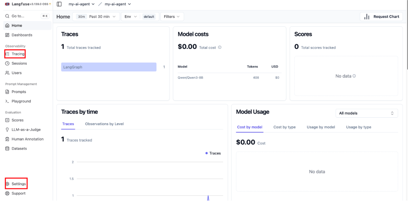Image resolution: width=408 pixels, height=208 pixels.
Task: Click the 30m time badge
Action: tap(82, 17)
